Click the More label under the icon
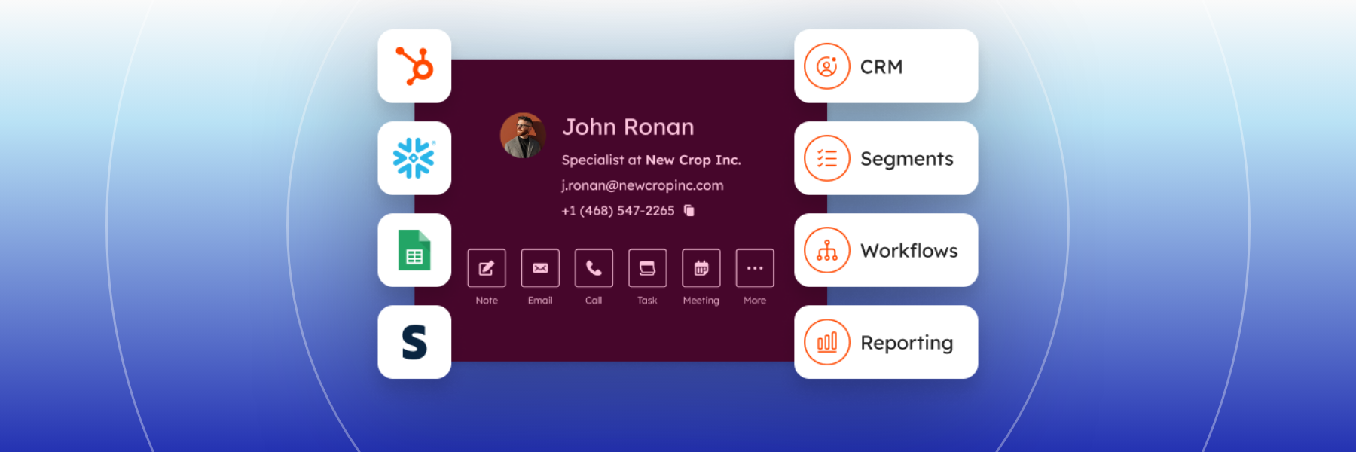This screenshot has width=1356, height=452. (x=755, y=300)
